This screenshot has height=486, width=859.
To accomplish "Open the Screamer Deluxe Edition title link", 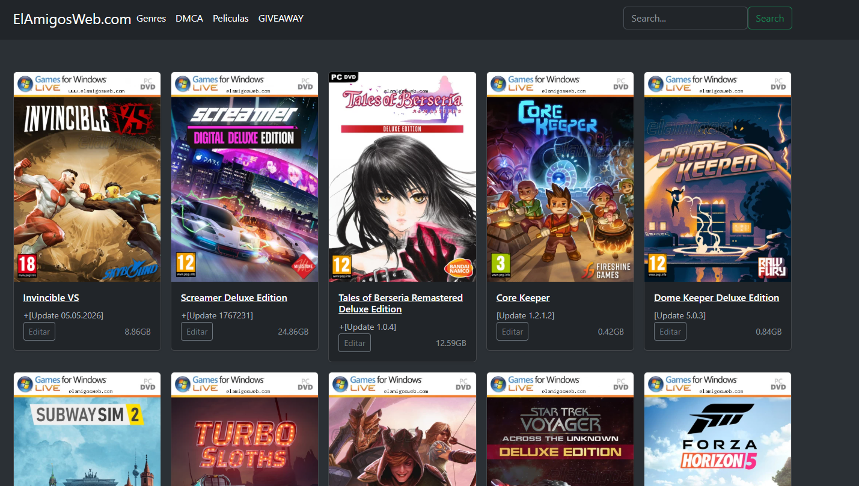I will tap(234, 298).
